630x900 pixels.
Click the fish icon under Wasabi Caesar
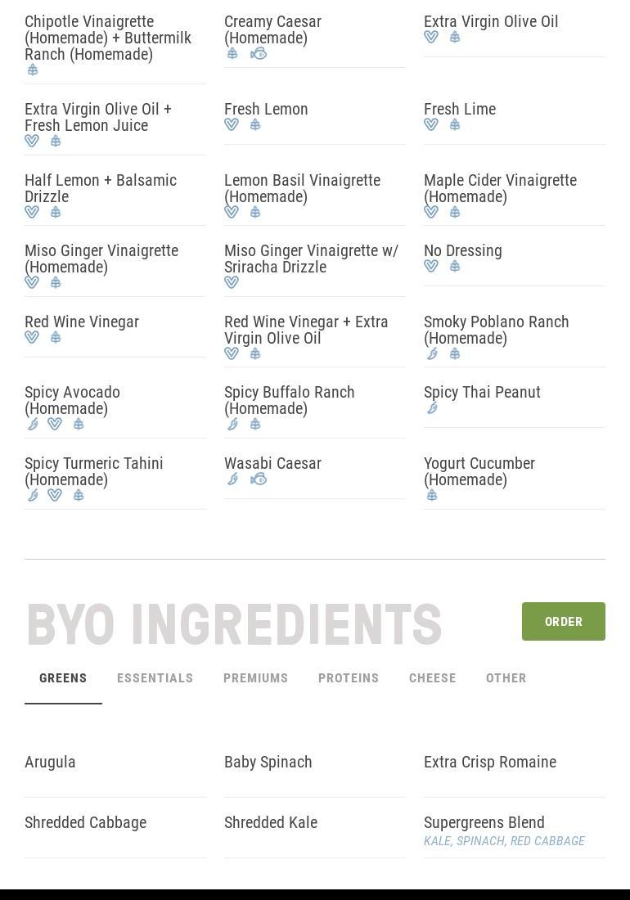259,479
